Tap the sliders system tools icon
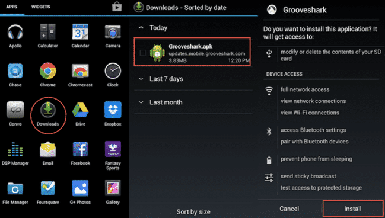385x218 pixels. pyautogui.click(x=269, y=178)
